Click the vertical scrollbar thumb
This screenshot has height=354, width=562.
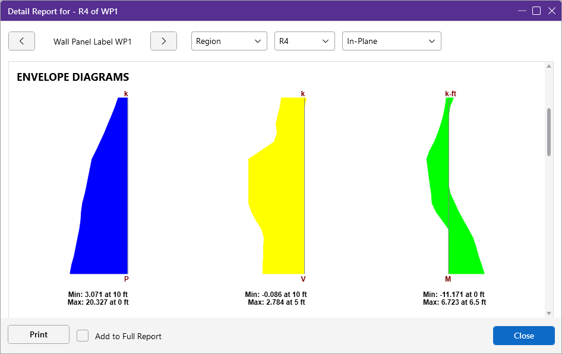tap(549, 132)
